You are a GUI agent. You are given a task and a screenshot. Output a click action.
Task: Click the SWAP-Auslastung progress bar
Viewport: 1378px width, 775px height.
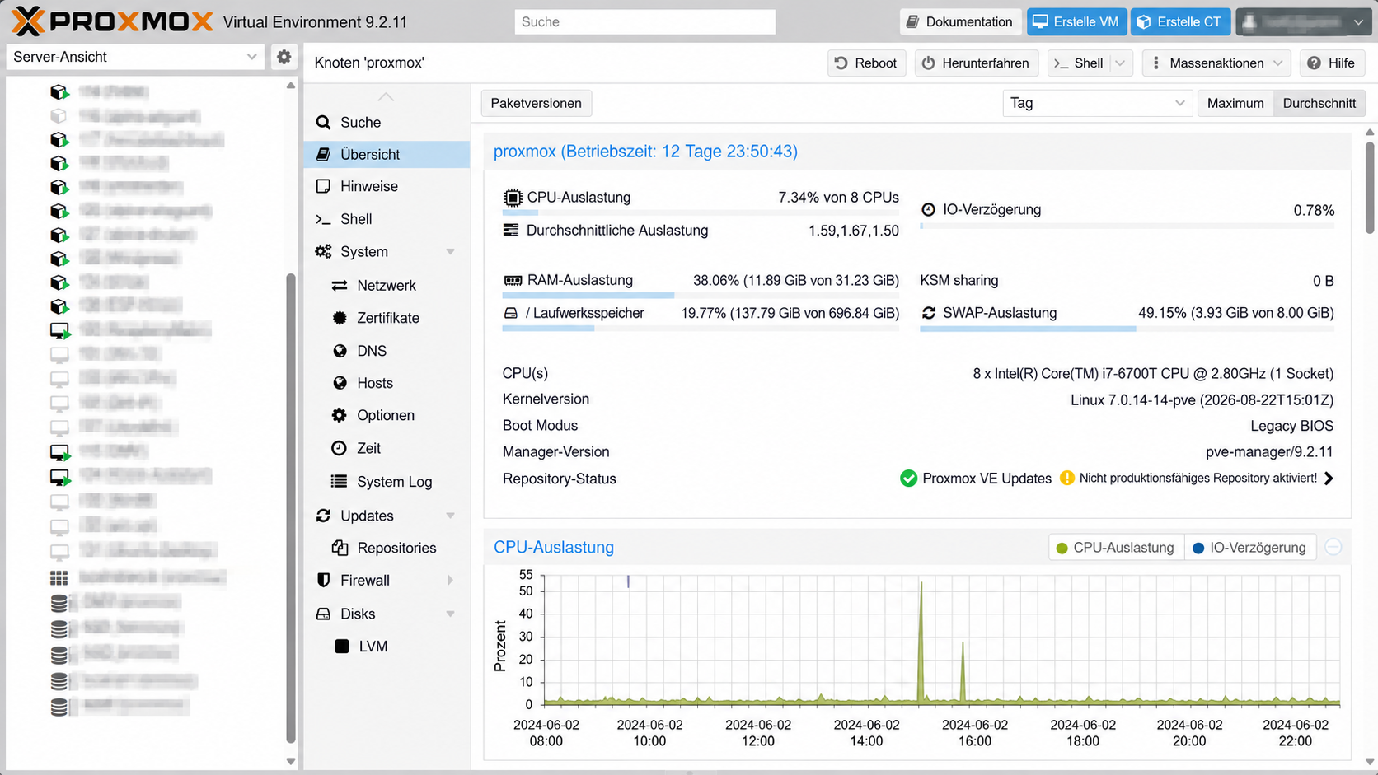click(x=1127, y=328)
